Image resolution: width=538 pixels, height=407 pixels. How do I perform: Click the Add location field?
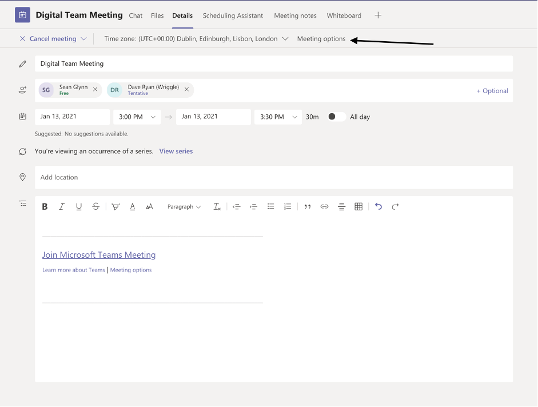[x=274, y=177]
